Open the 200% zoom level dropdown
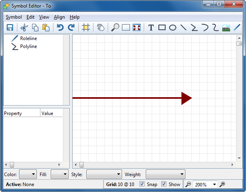 (214, 184)
